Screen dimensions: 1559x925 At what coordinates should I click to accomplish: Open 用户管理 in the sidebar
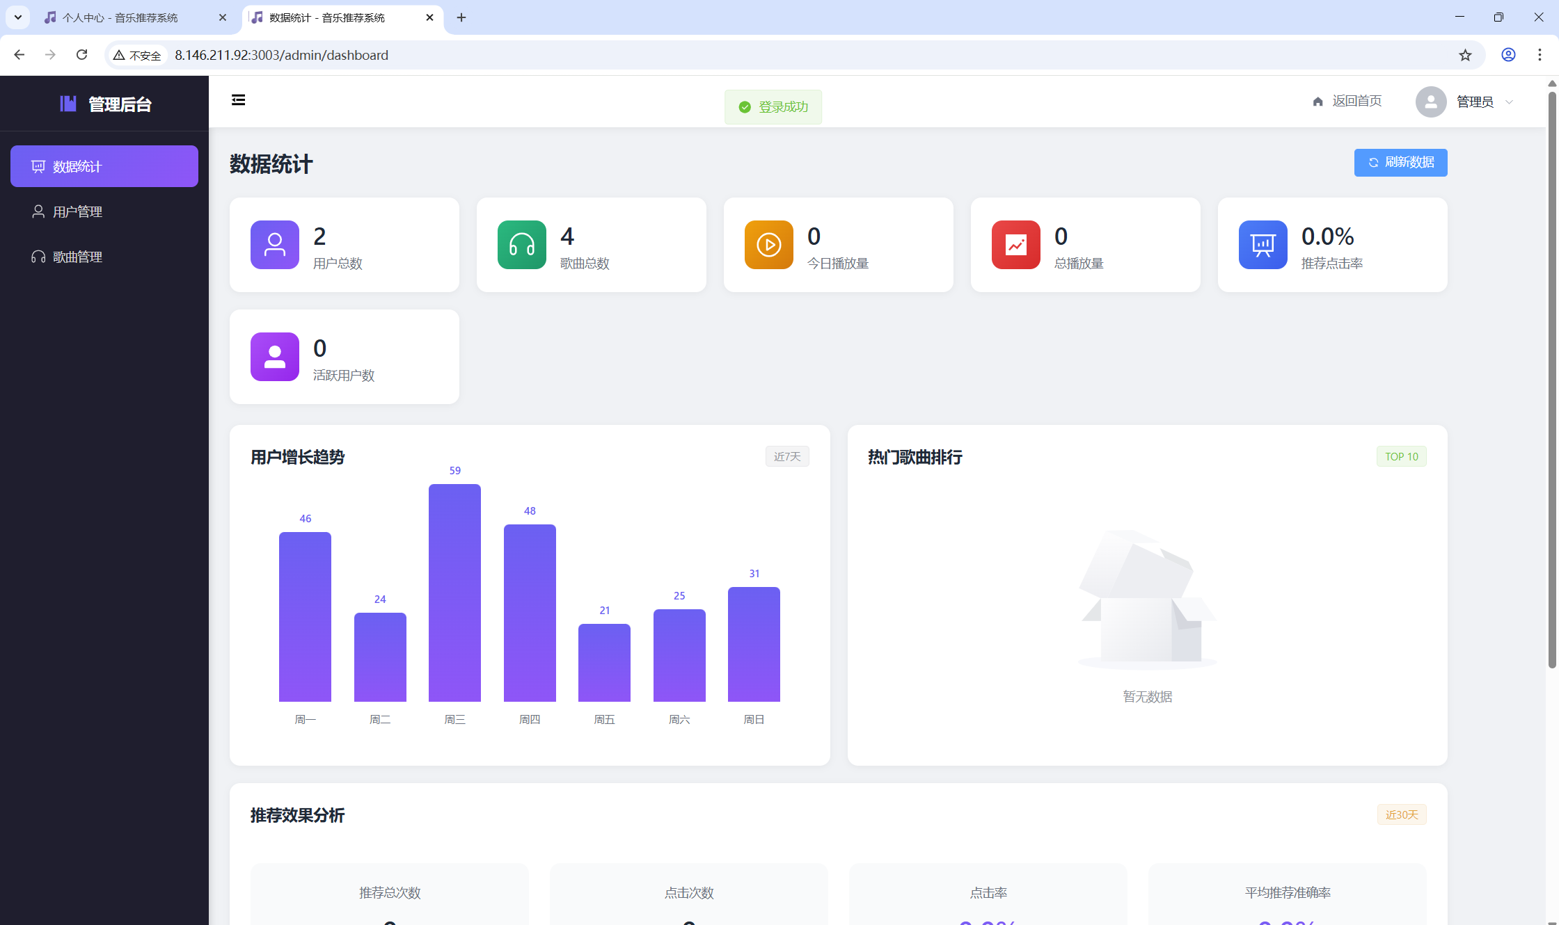point(77,211)
